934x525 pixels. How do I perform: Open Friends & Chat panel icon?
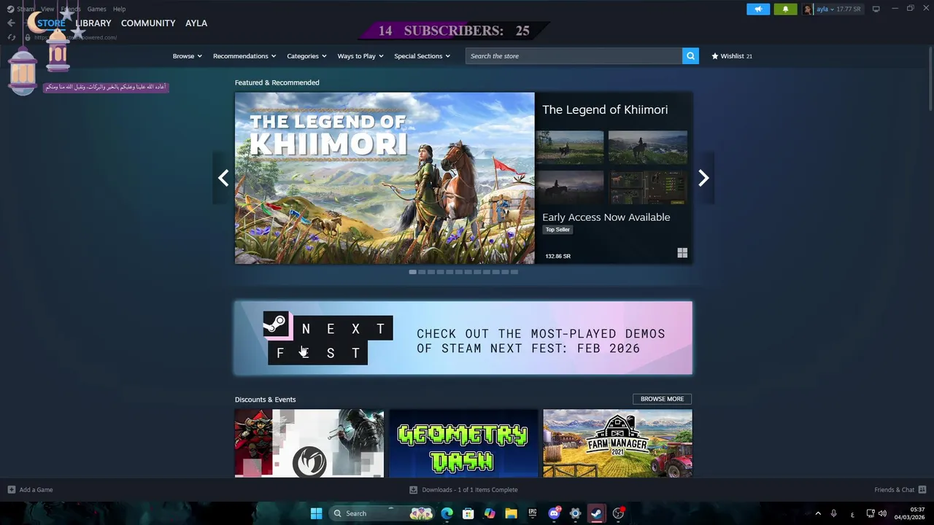coord(922,490)
